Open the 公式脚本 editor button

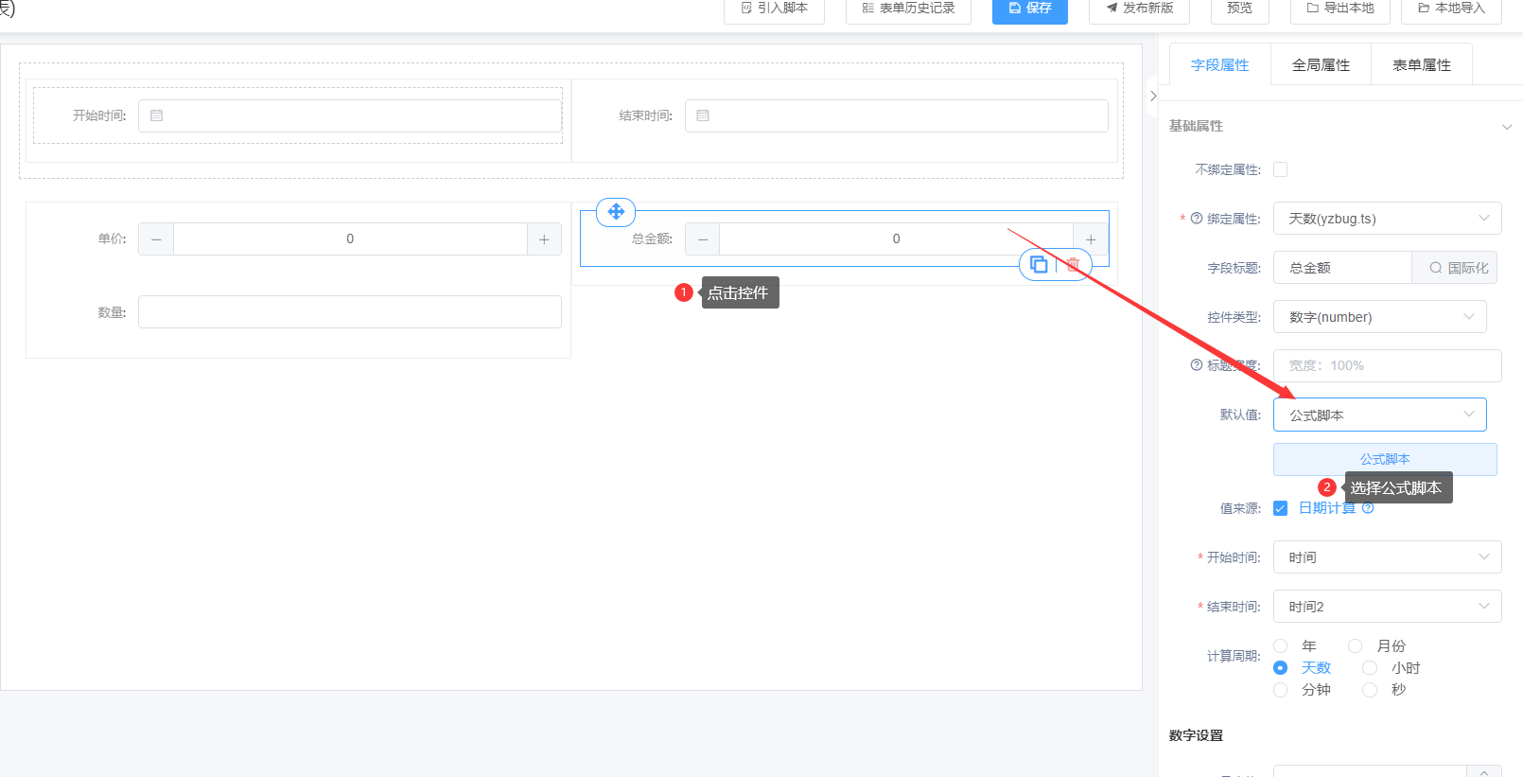1385,459
